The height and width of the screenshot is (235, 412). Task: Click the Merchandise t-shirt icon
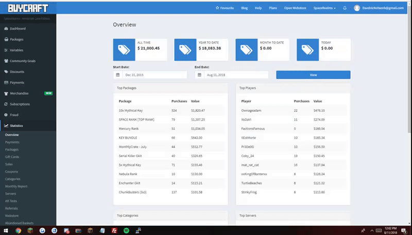pyautogui.click(x=6, y=93)
